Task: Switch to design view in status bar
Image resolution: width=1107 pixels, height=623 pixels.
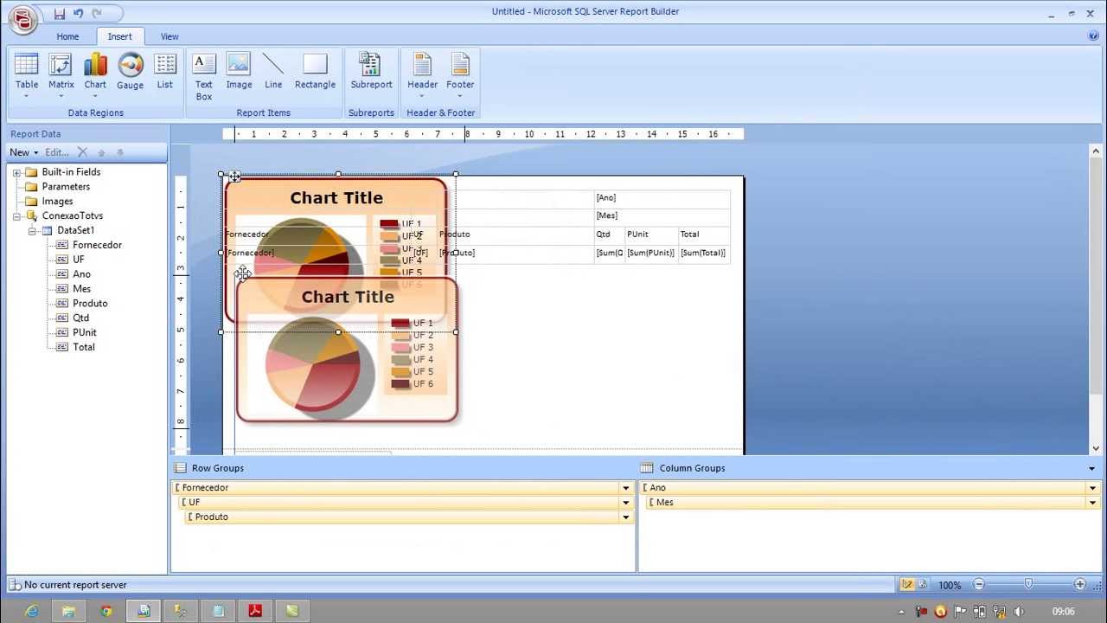Action: pyautogui.click(x=907, y=585)
